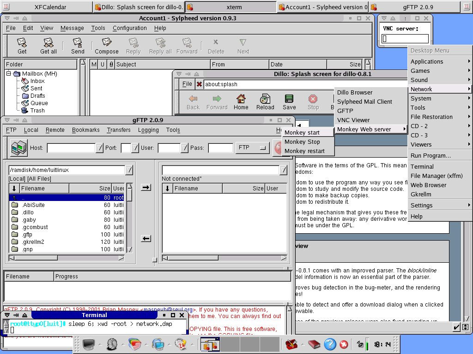
Task: Collapse the Mailbox (MH) tree node
Action: 8,73
